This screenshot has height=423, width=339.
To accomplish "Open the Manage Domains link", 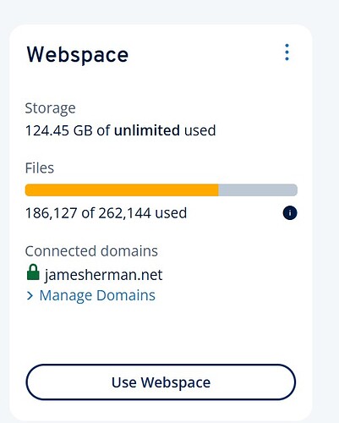I will pyautogui.click(x=97, y=295).
